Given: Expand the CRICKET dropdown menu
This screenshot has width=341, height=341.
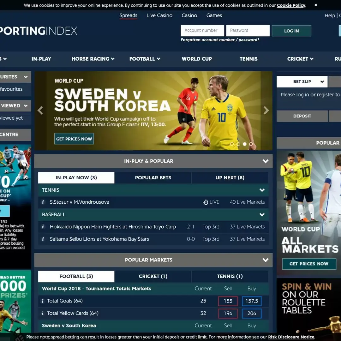Looking at the screenshot, I should point(300,59).
